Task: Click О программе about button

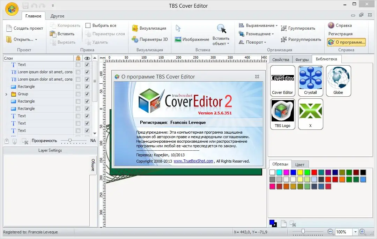Action: pyautogui.click(x=347, y=42)
